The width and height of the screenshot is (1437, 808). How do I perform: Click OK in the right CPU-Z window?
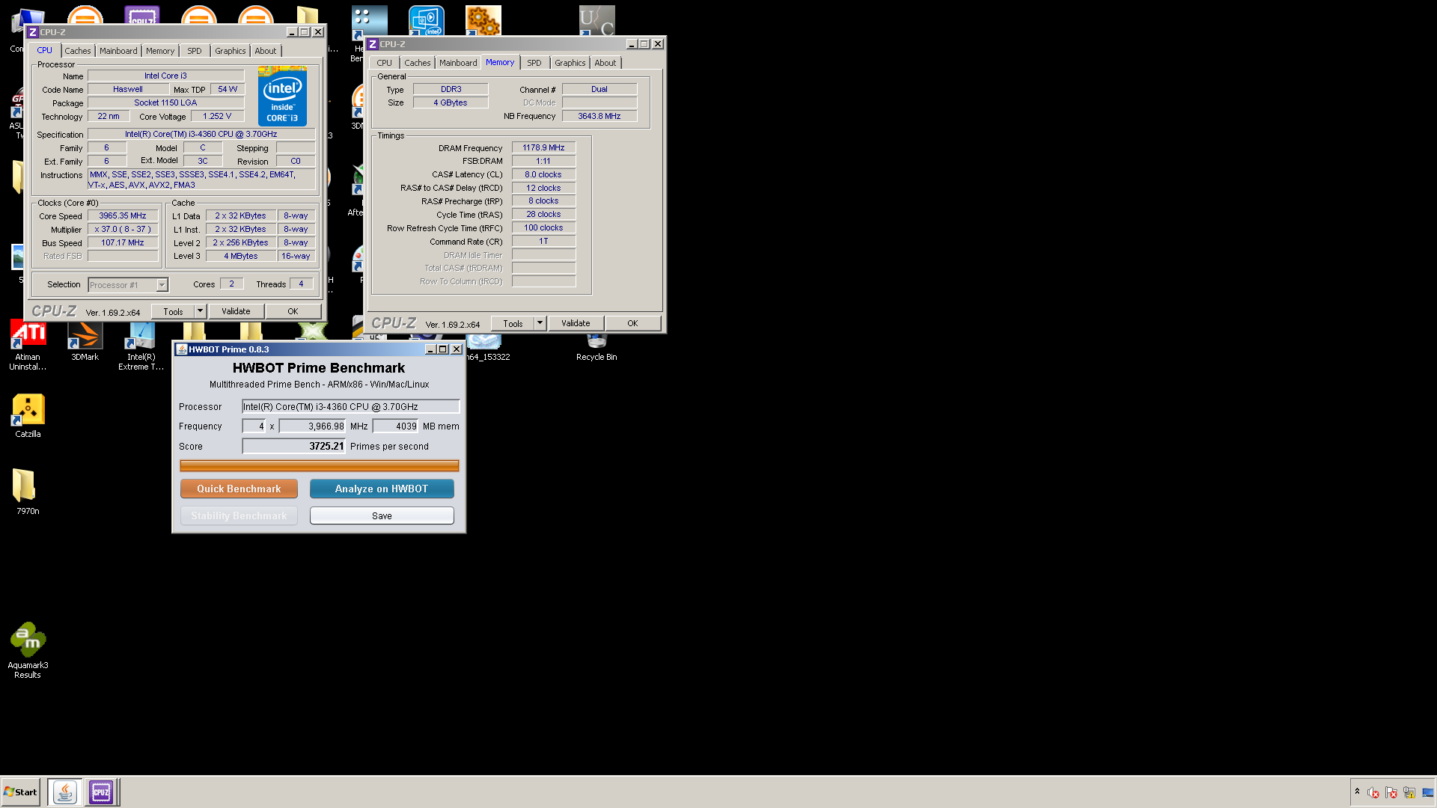632,323
